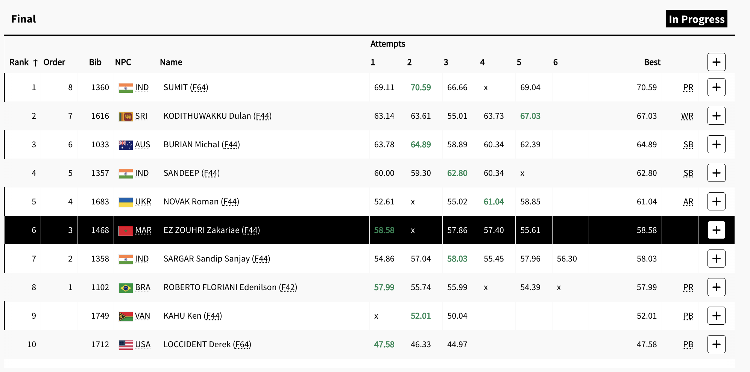Click the F42 class abbreviation link
Image resolution: width=750 pixels, height=372 pixels.
(288, 287)
